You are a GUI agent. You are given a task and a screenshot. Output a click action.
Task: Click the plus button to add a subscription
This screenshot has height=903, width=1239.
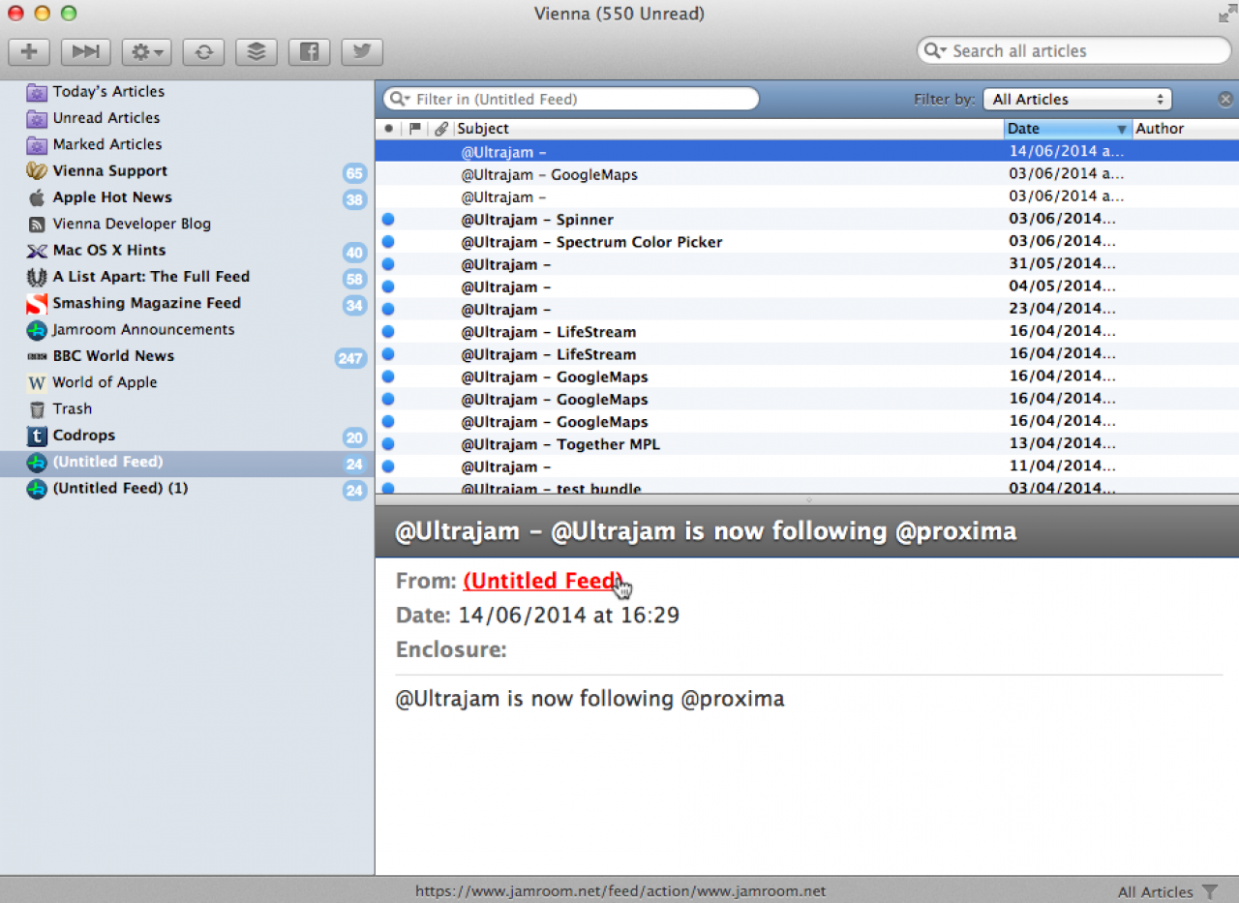[29, 51]
